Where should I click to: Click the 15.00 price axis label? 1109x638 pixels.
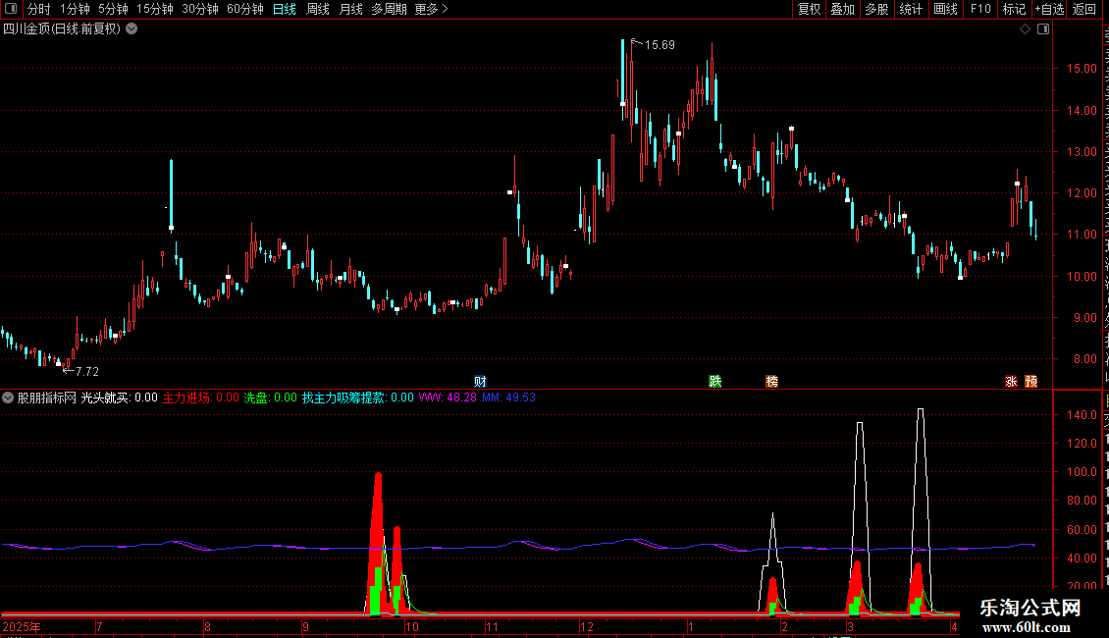(1083, 69)
